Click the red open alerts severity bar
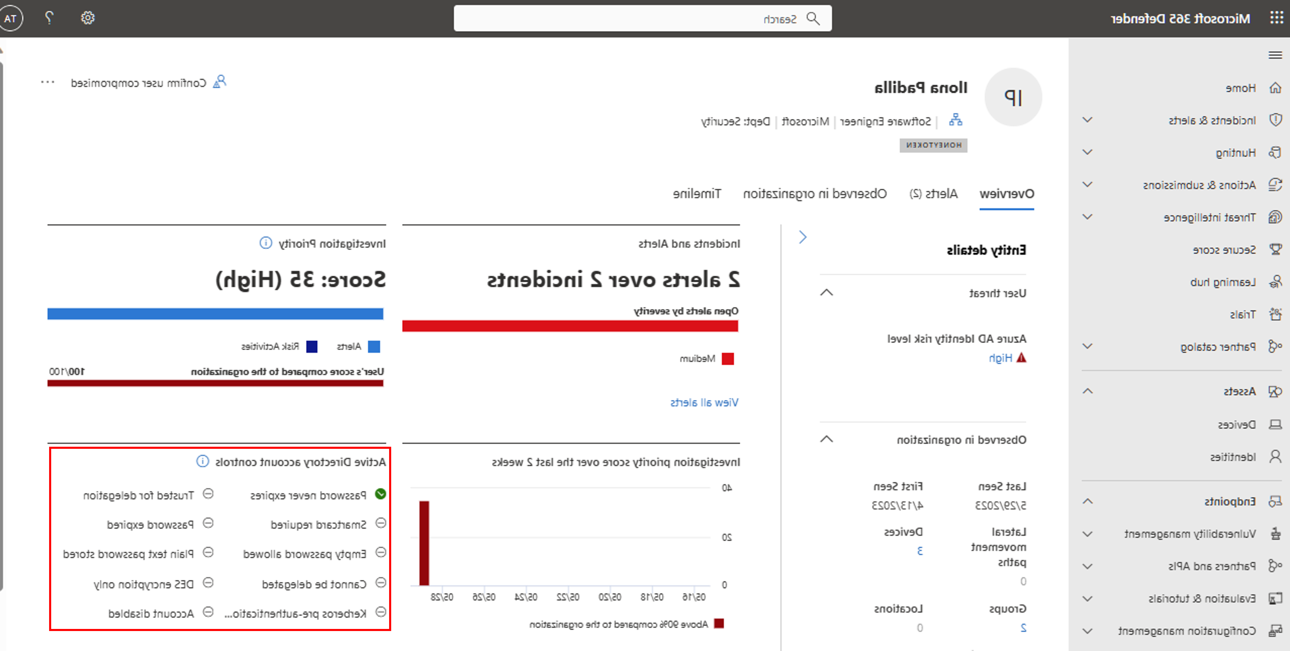Screen dimensions: 1290x651 tap(570, 326)
